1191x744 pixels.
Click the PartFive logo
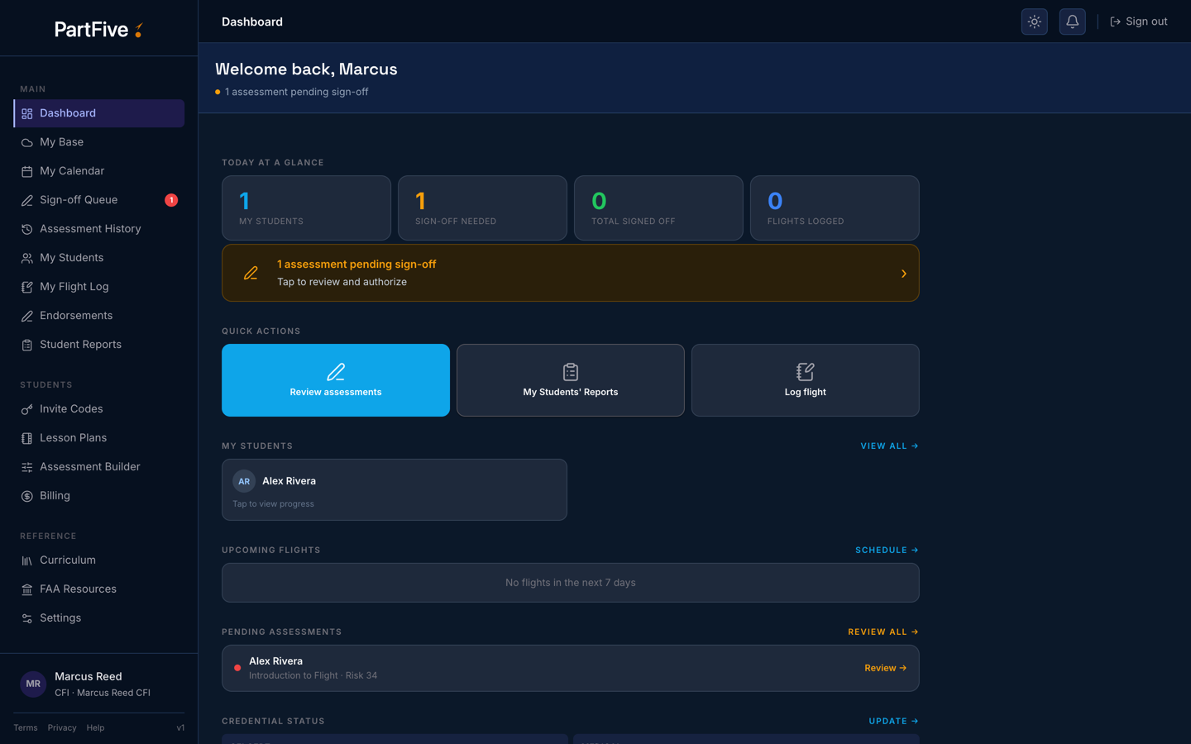click(98, 30)
